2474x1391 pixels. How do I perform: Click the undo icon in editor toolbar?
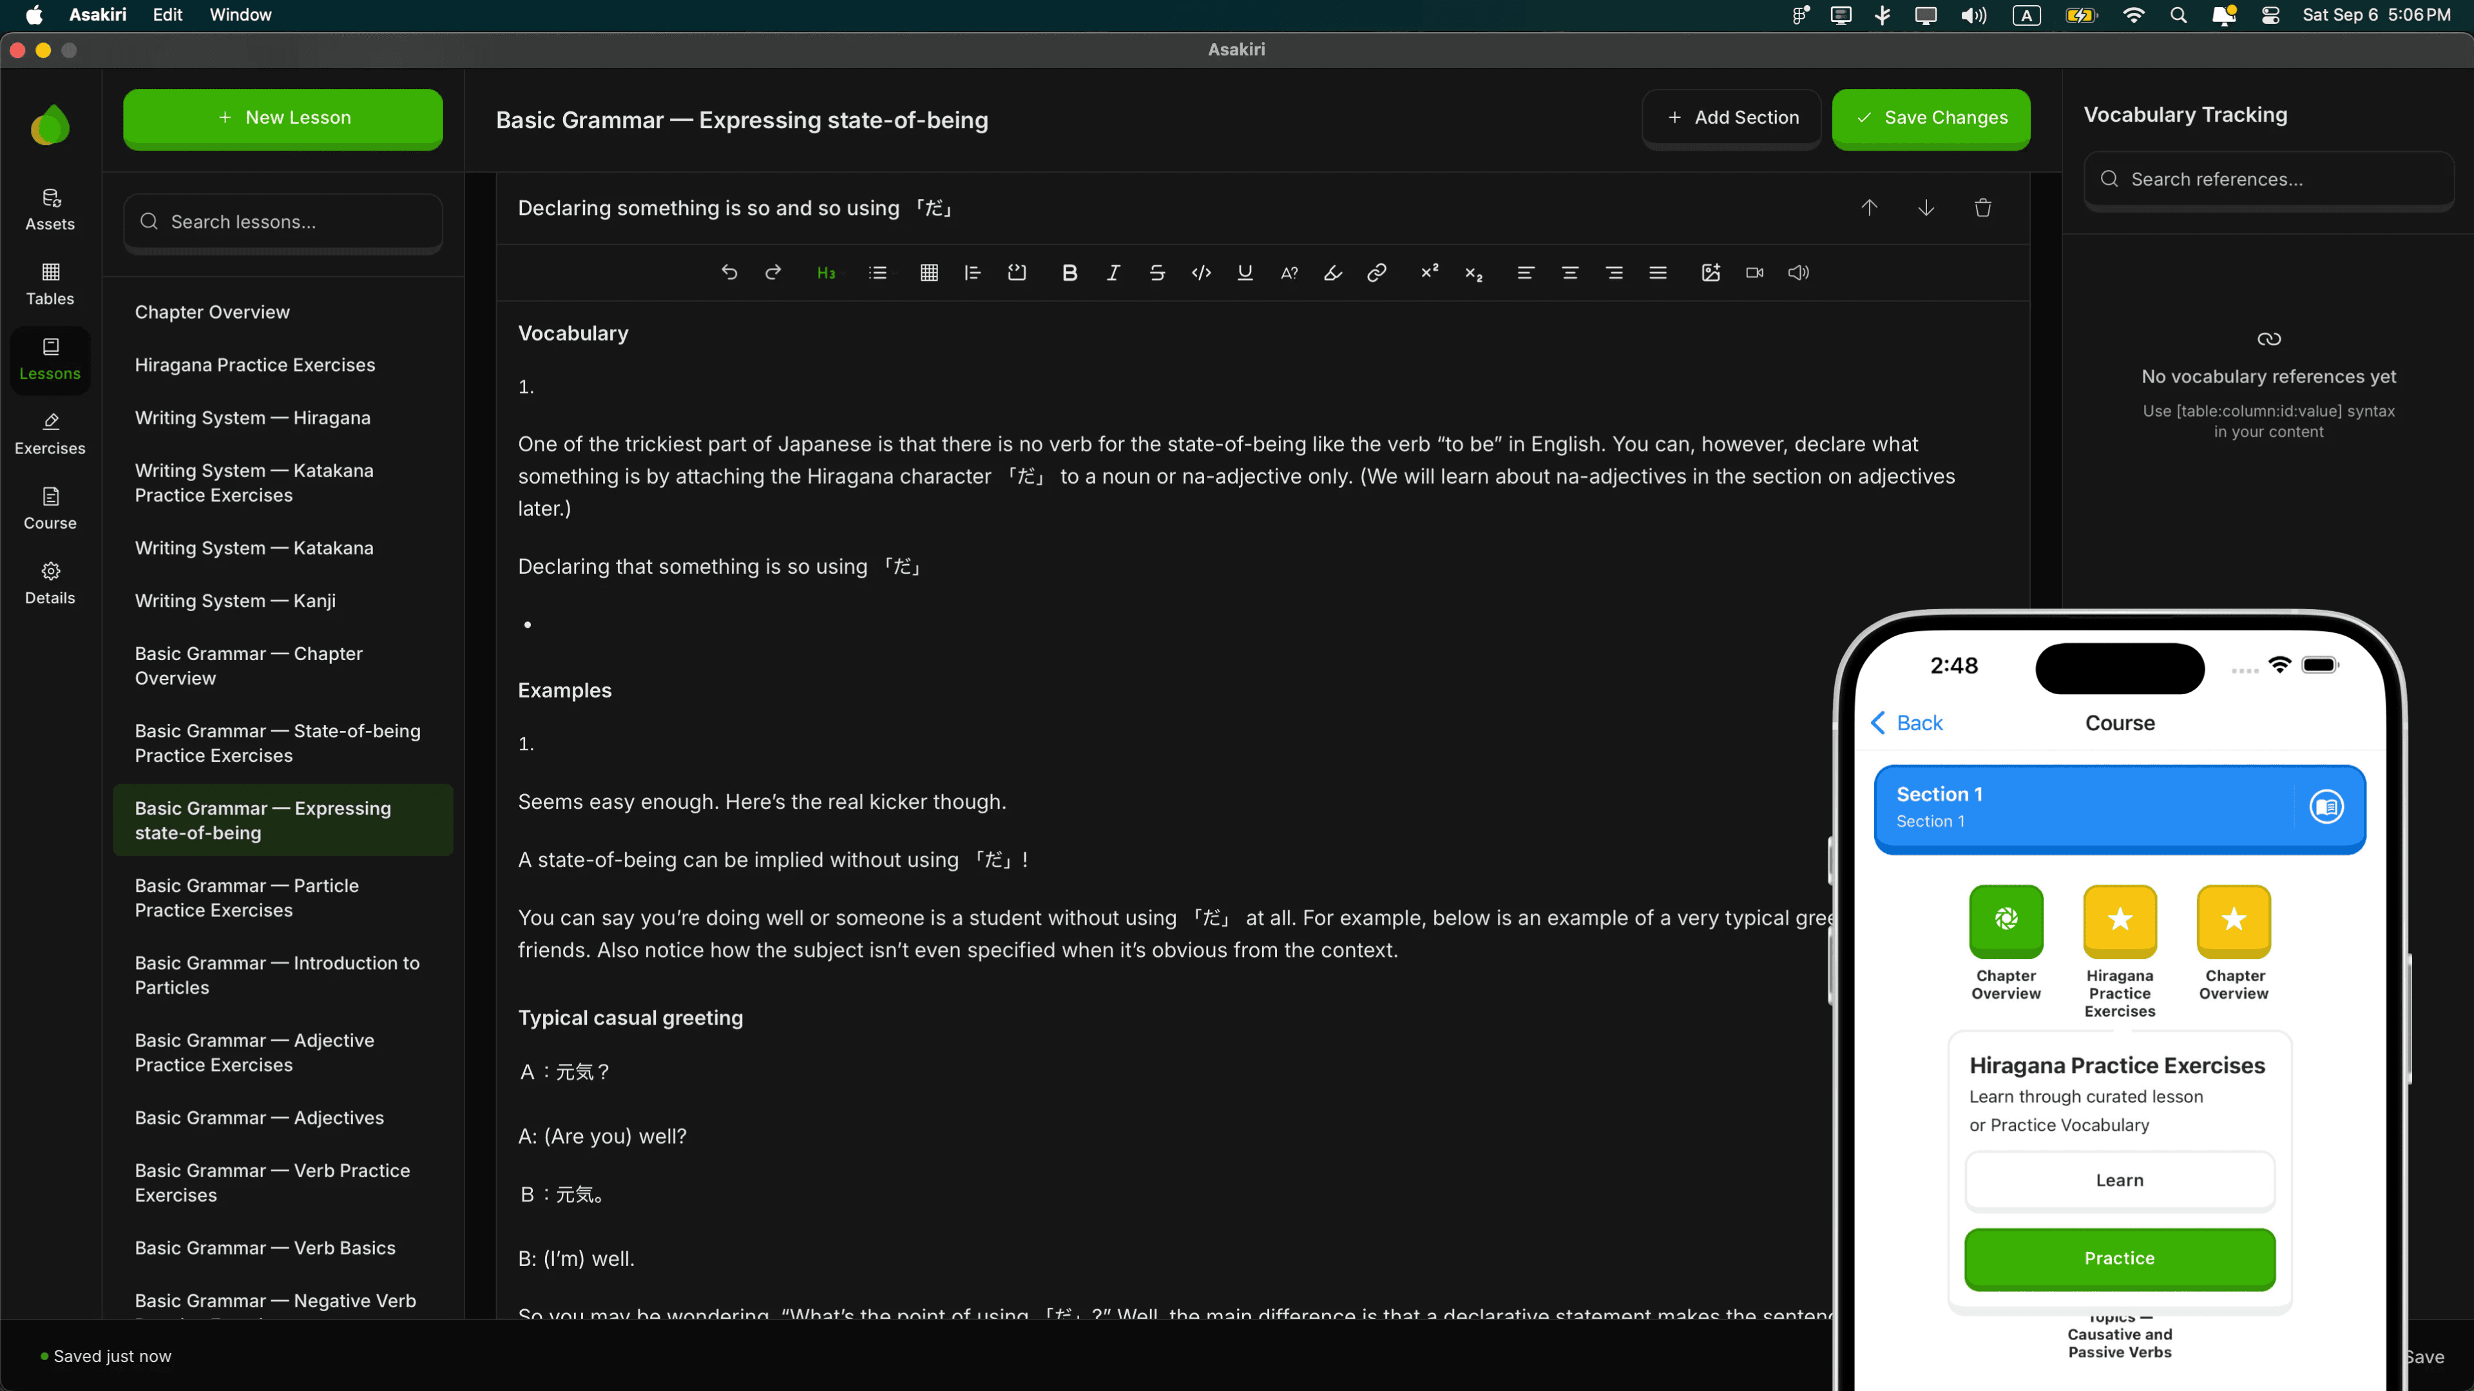729,272
